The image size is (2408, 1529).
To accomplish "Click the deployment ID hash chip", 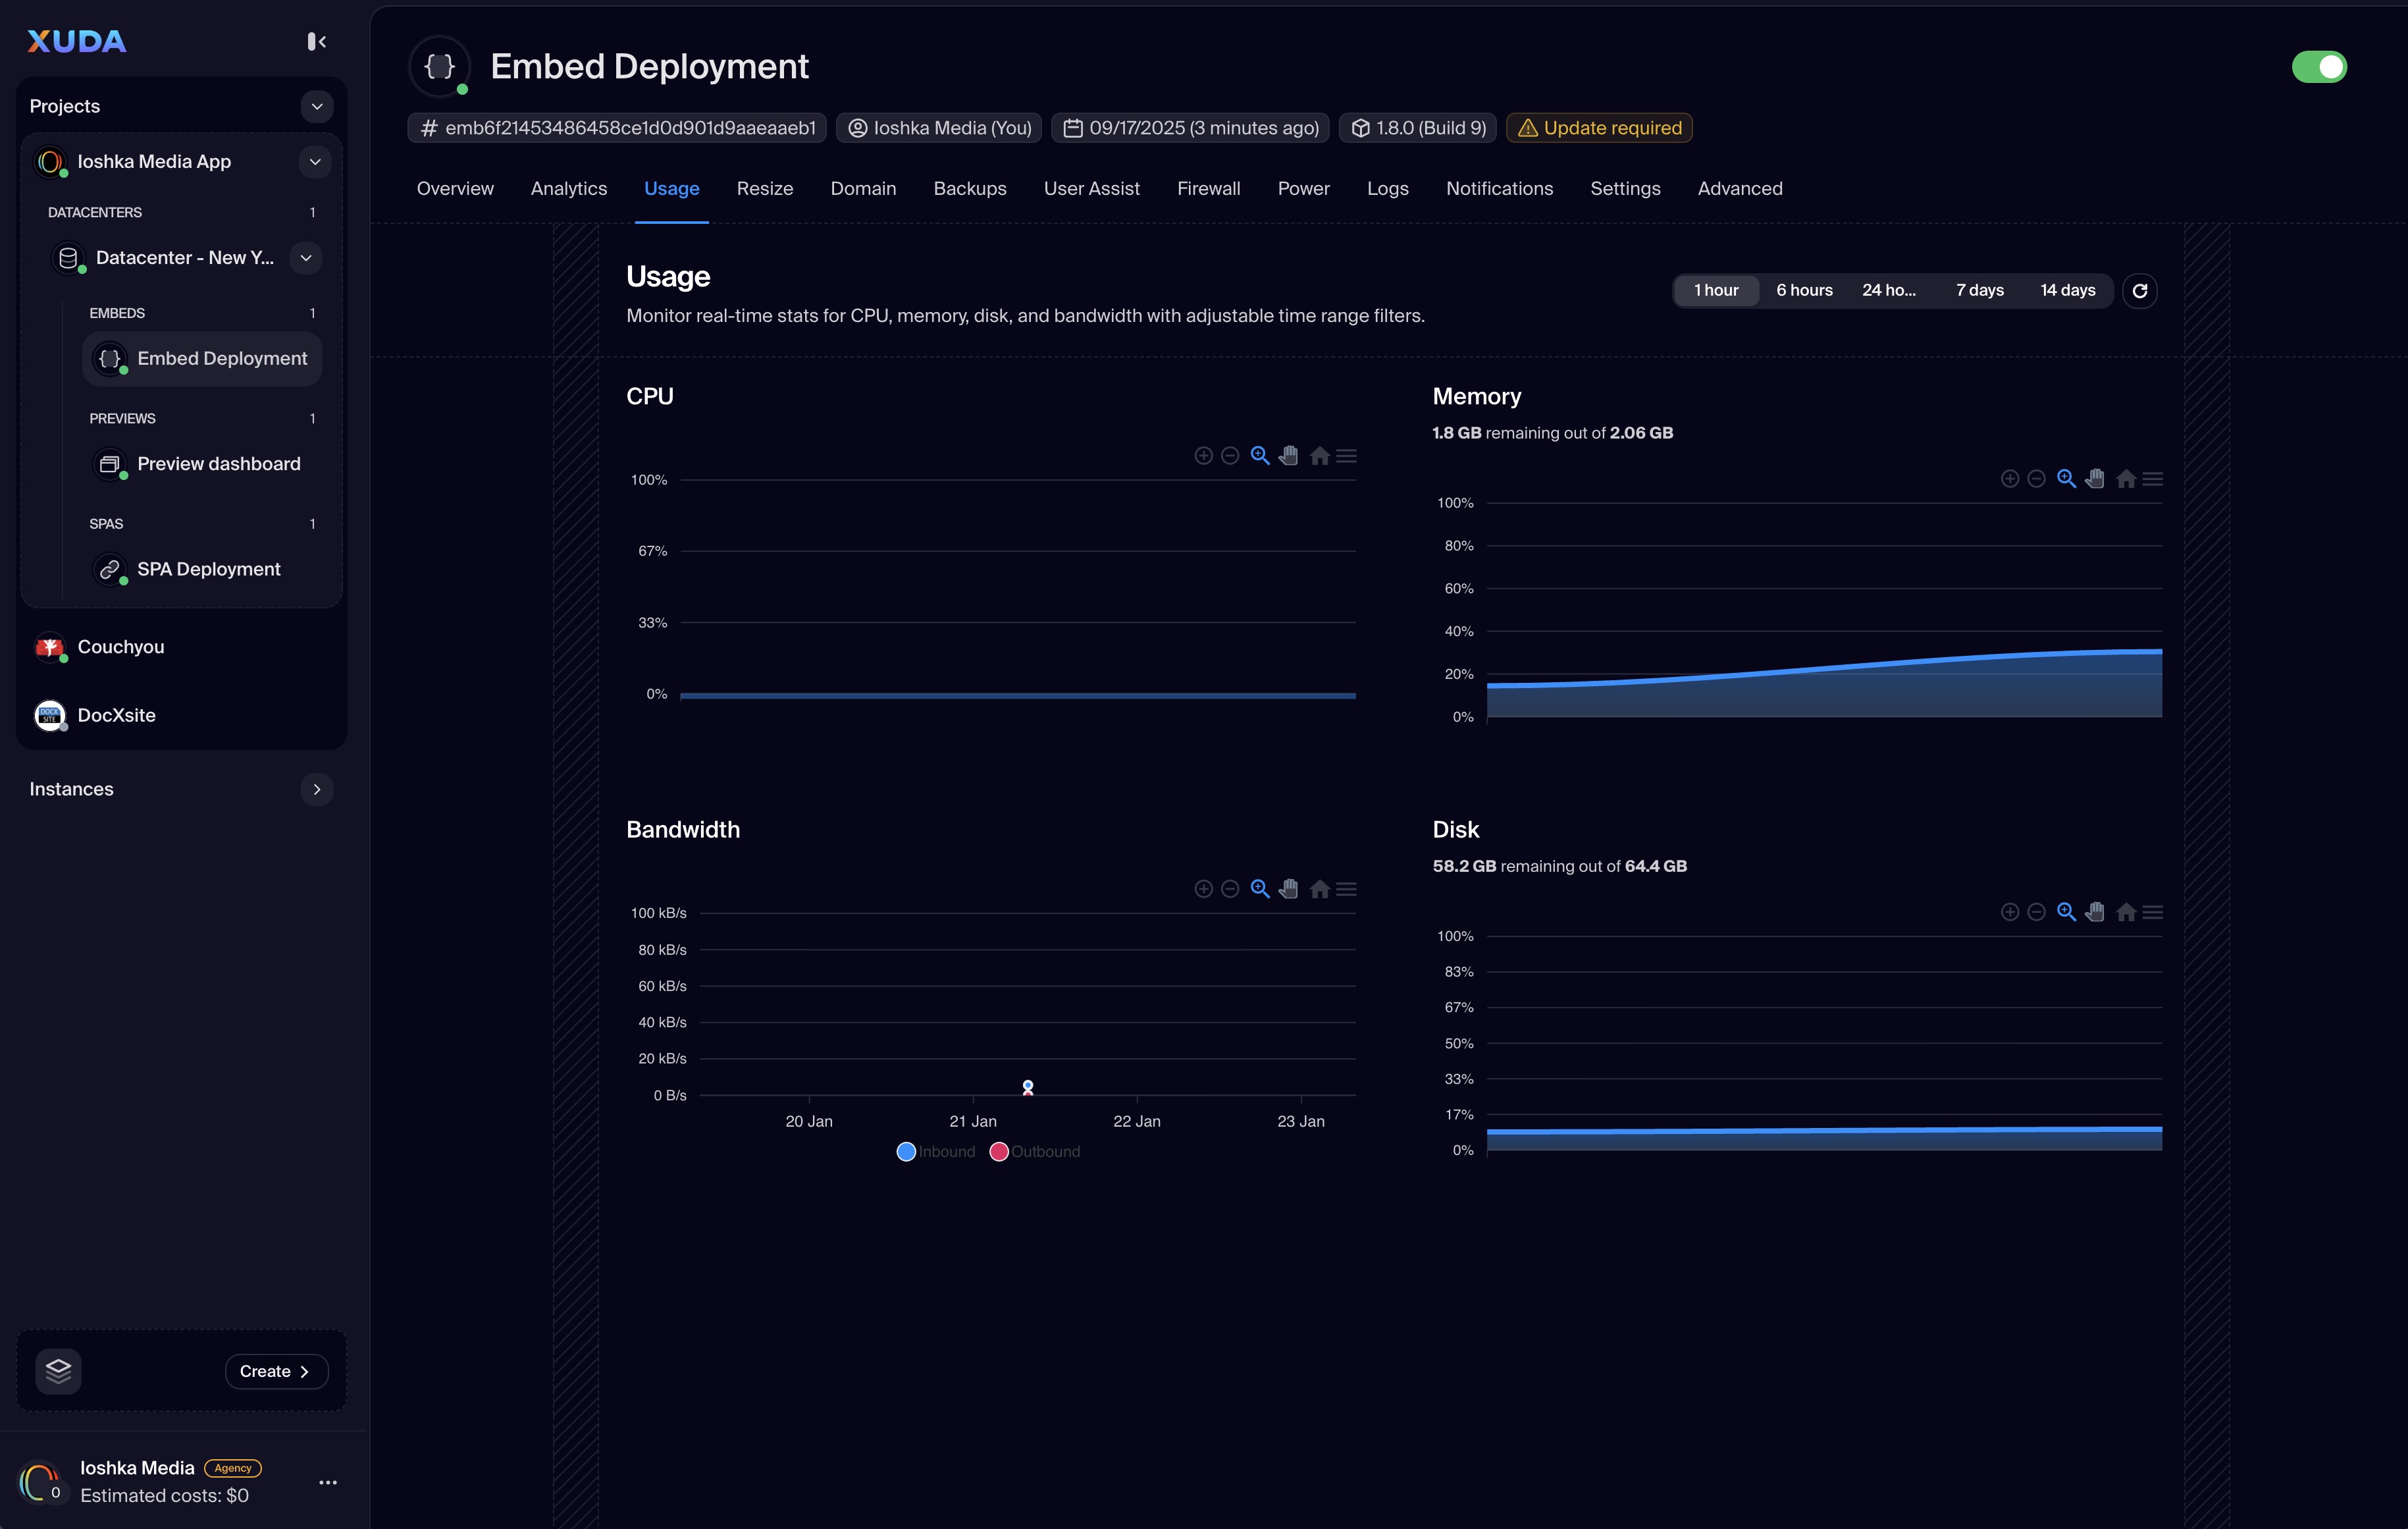I will tap(616, 128).
